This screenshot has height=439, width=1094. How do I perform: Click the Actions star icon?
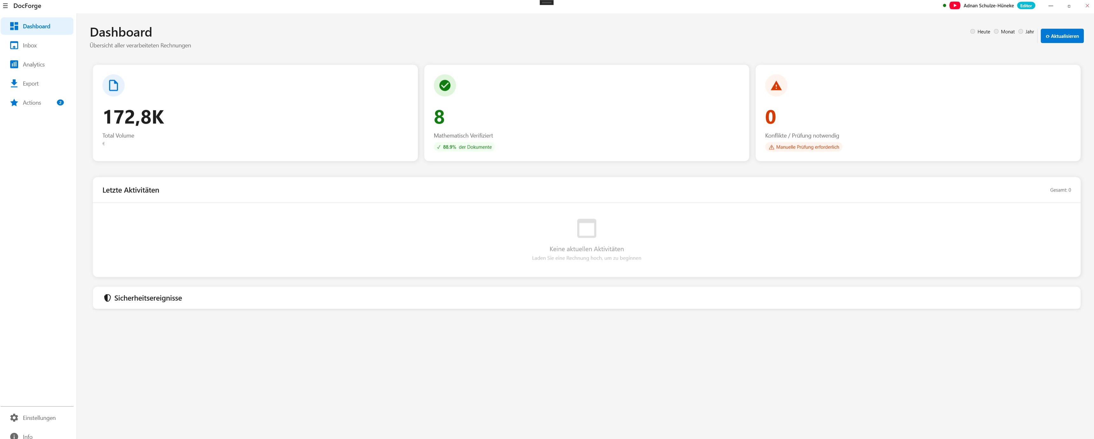click(14, 102)
